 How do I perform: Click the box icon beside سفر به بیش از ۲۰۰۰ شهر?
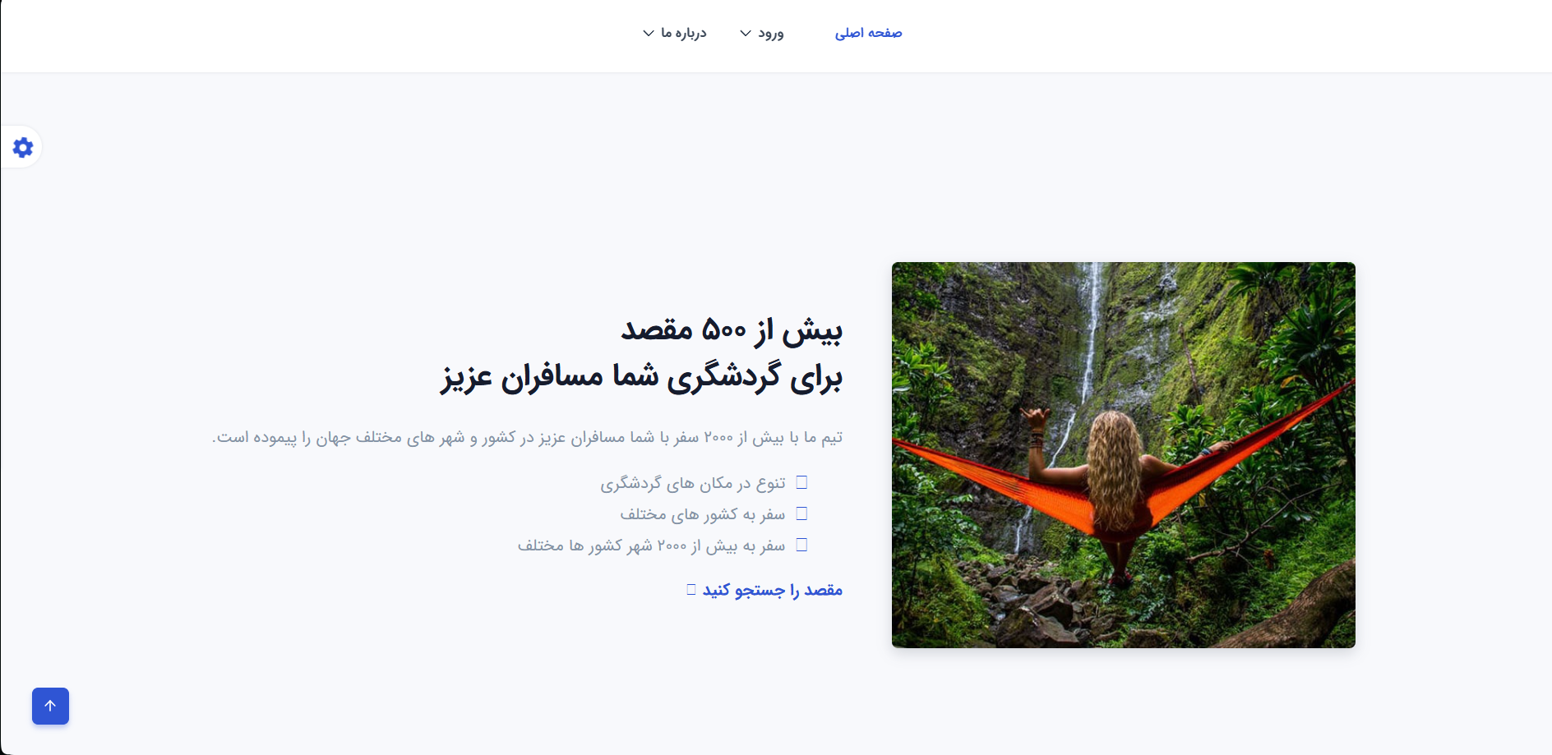pos(801,545)
